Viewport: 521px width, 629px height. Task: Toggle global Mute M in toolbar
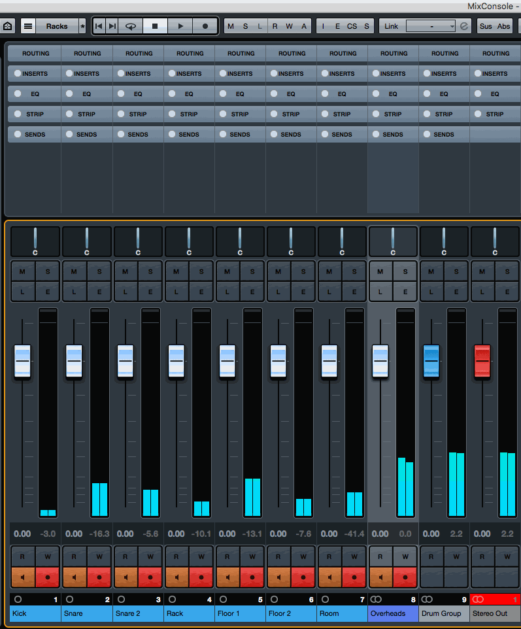(x=231, y=26)
